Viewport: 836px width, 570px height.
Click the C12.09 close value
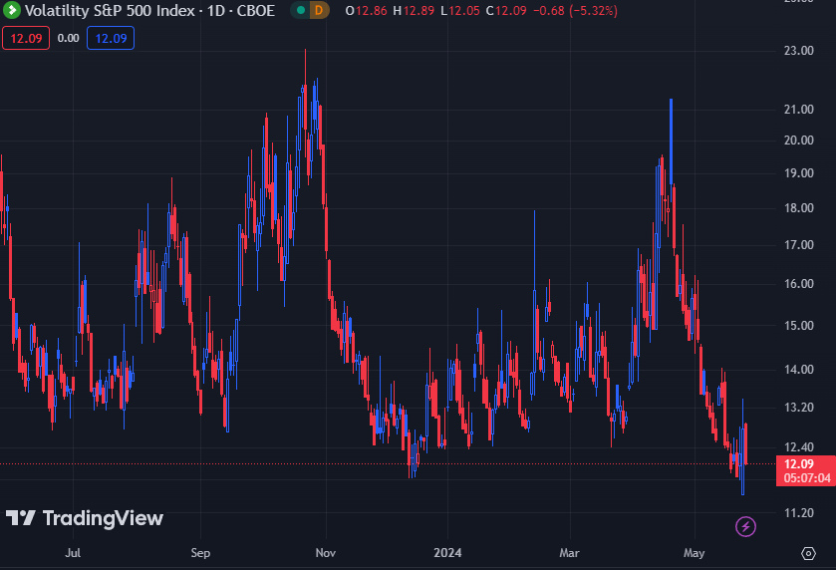(506, 11)
